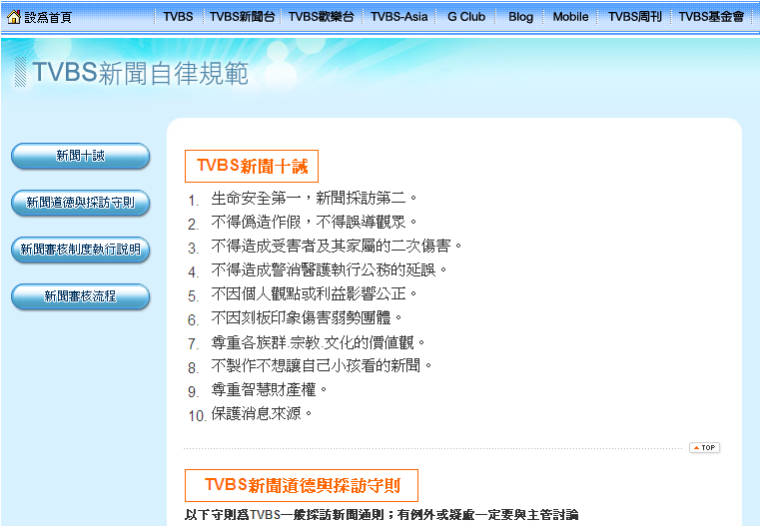This screenshot has width=760, height=526.
Task: Click the TVBS新聞十誡 section heading
Action: [x=252, y=166]
